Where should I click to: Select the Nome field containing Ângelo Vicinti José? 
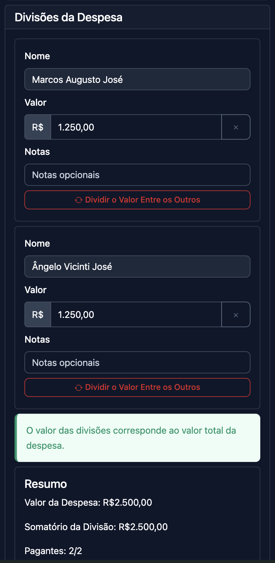[137, 266]
